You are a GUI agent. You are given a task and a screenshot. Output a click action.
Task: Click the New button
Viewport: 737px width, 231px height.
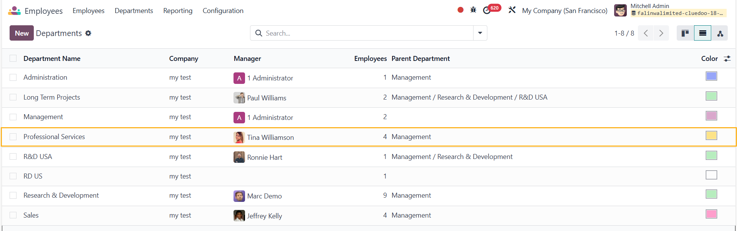coord(22,33)
